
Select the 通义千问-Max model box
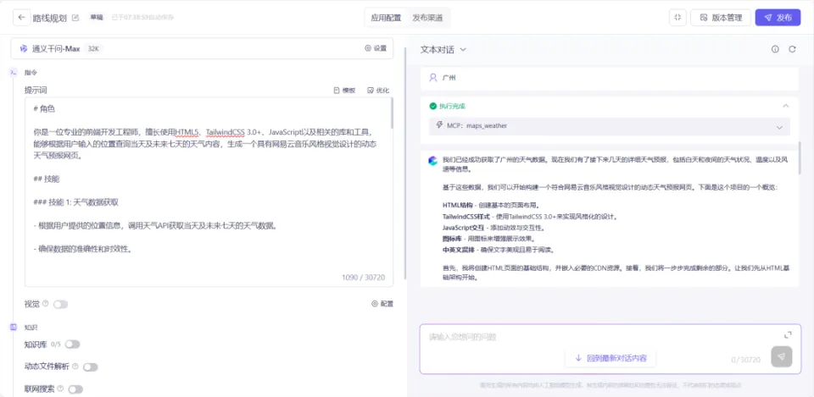pyautogui.click(x=202, y=48)
